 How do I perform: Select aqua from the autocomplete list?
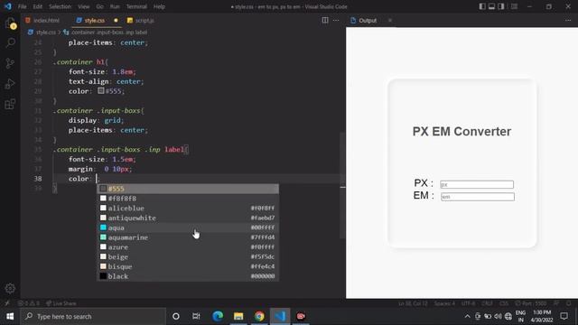pyautogui.click(x=188, y=227)
